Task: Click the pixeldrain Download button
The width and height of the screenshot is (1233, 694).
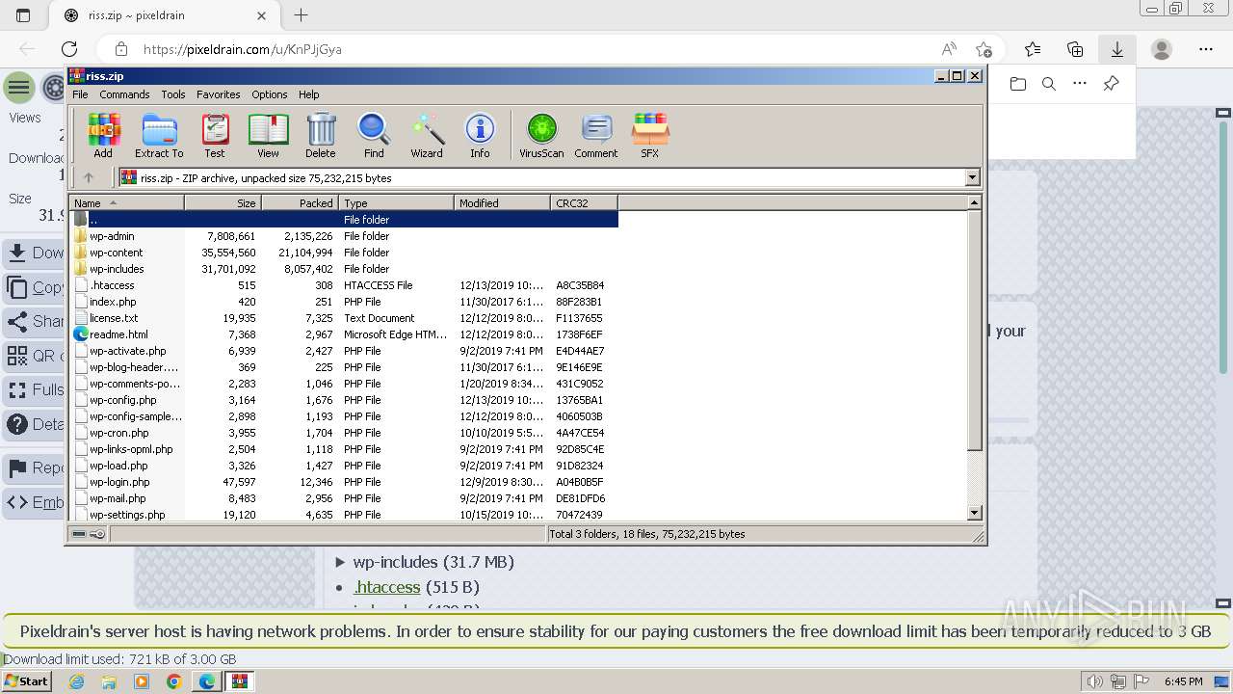Action: click(34, 253)
